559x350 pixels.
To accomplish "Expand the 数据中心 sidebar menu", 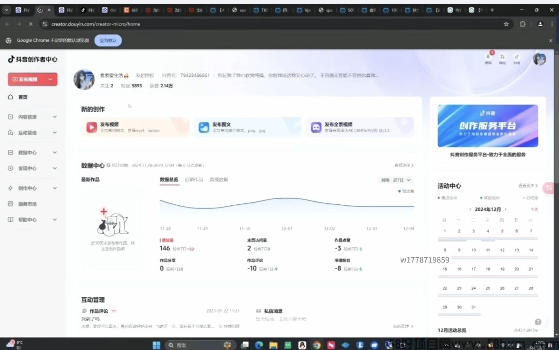I will pos(55,153).
